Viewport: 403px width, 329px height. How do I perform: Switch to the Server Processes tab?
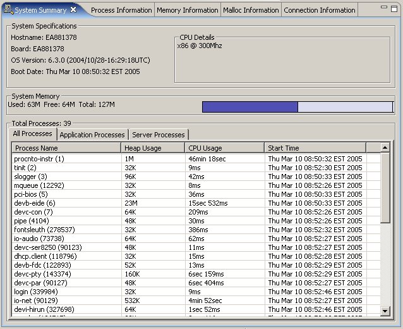[x=159, y=135]
